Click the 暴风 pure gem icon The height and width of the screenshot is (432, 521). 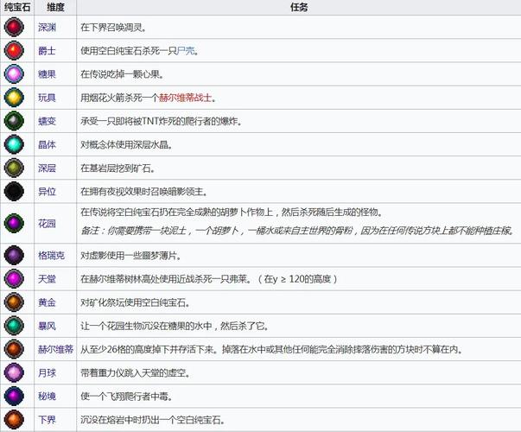(x=15, y=326)
